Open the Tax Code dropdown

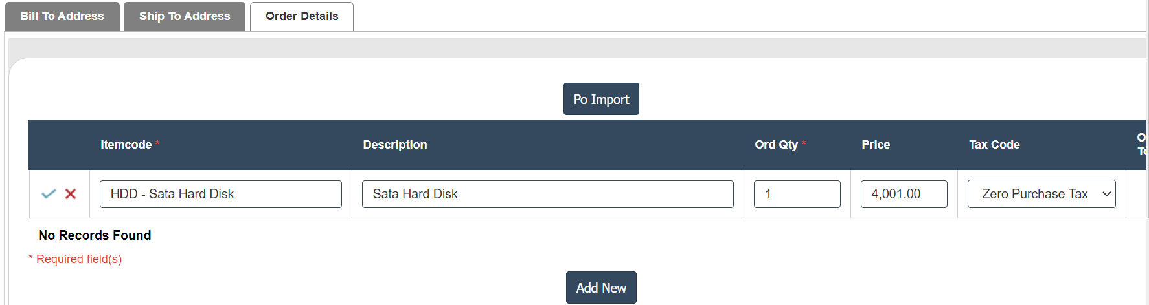[x=1041, y=194]
